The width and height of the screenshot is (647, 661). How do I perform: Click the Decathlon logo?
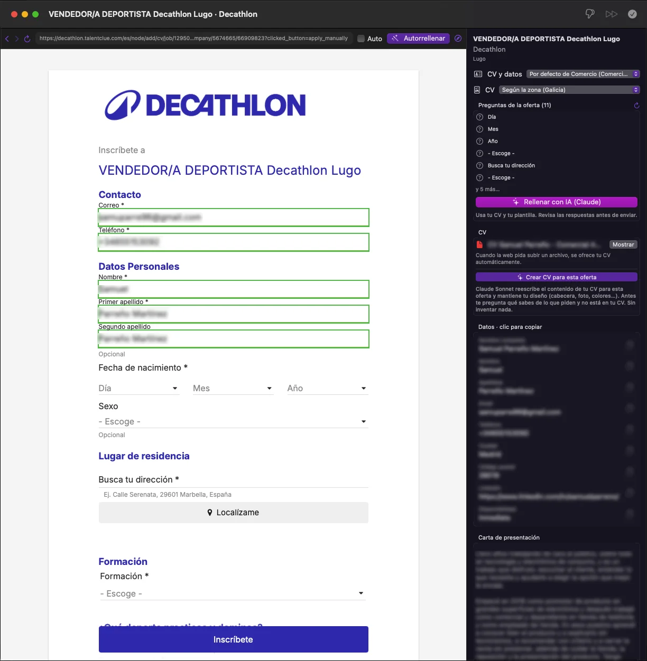click(x=205, y=105)
